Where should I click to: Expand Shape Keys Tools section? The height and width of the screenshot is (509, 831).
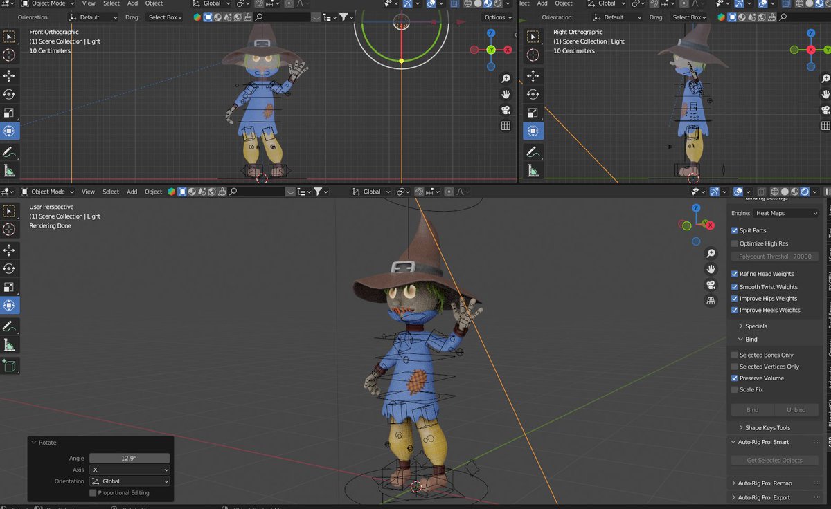click(764, 428)
